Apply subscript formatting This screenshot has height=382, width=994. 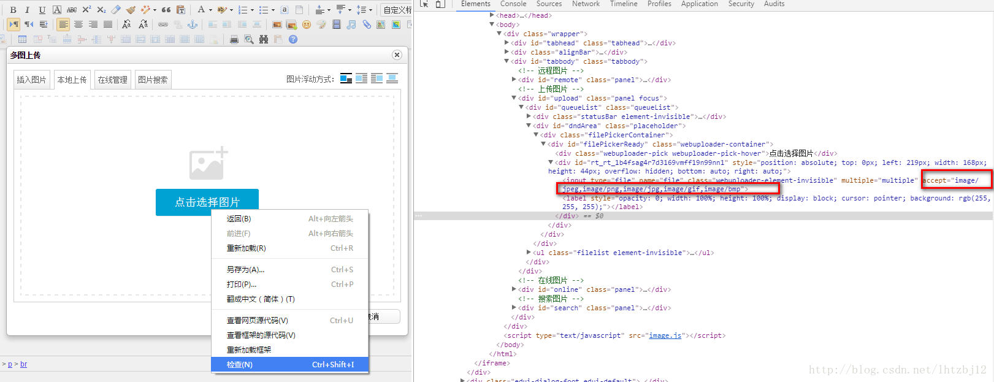pyautogui.click(x=101, y=10)
